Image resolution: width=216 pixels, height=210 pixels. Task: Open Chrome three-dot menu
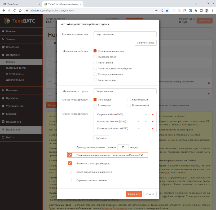click(212, 11)
